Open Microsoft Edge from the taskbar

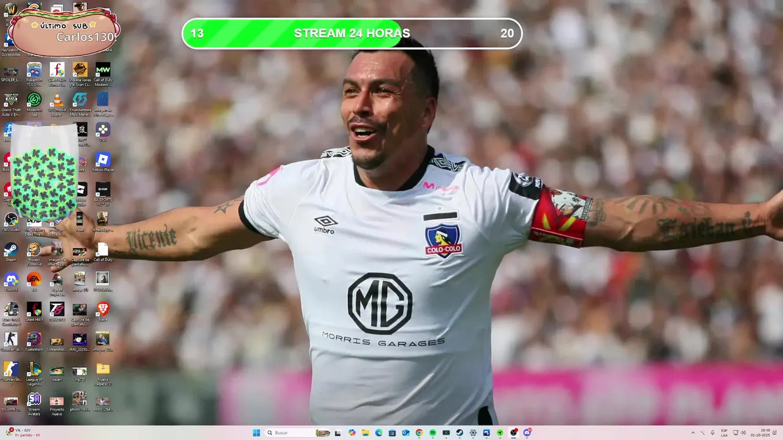[379, 433]
